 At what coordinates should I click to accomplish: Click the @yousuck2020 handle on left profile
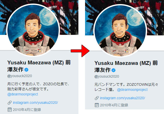(19, 76)
